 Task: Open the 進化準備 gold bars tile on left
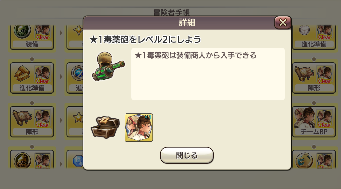[x=32, y=78]
